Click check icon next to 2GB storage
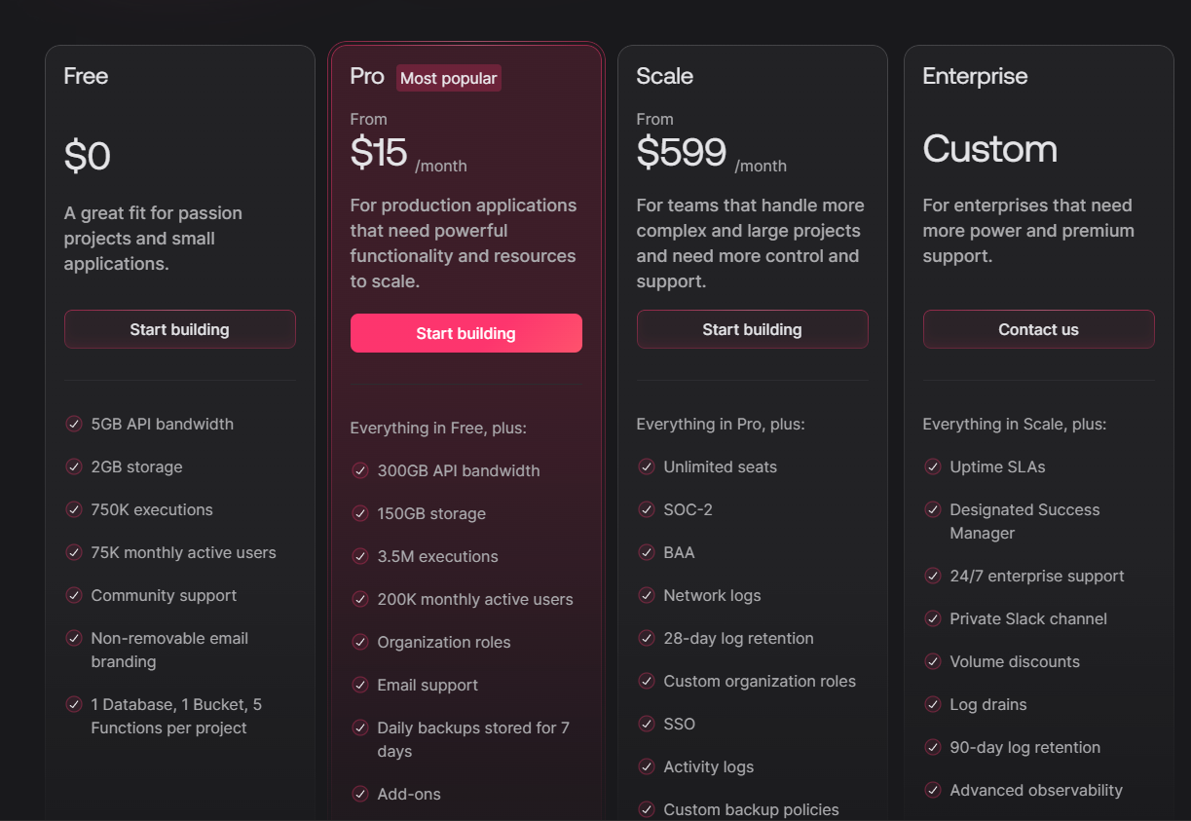 73,466
